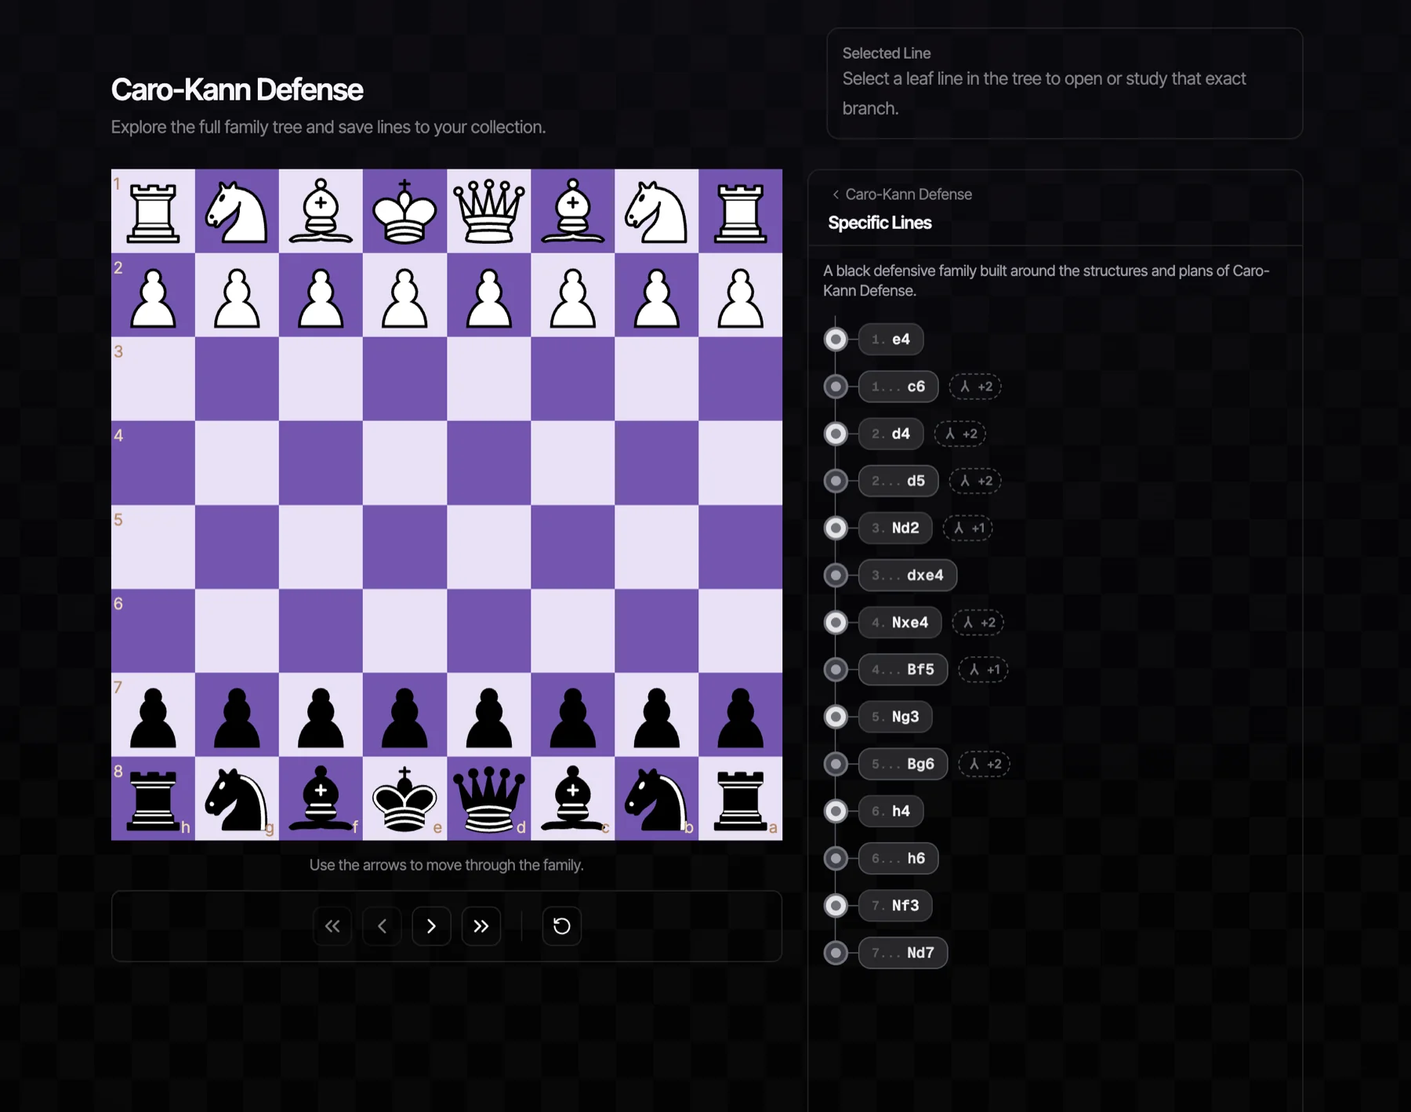The width and height of the screenshot is (1411, 1112).
Task: Jump to the first move with the double-left arrow
Action: (x=332, y=926)
